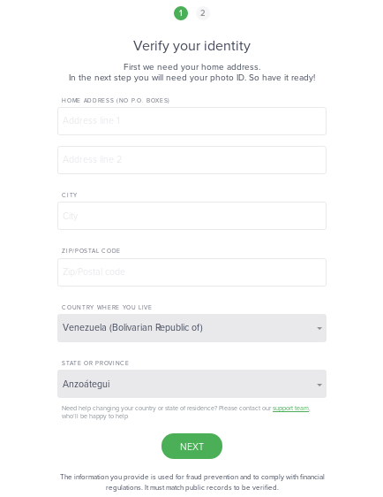Screen dimensions: 383x497
Task: Click the STATE OR PROVINCE label
Action: point(95,363)
